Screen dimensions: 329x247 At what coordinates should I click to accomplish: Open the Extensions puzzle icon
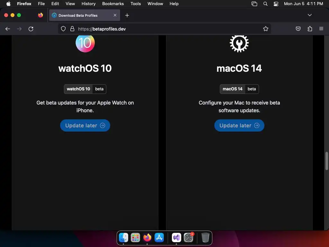pos(310,29)
